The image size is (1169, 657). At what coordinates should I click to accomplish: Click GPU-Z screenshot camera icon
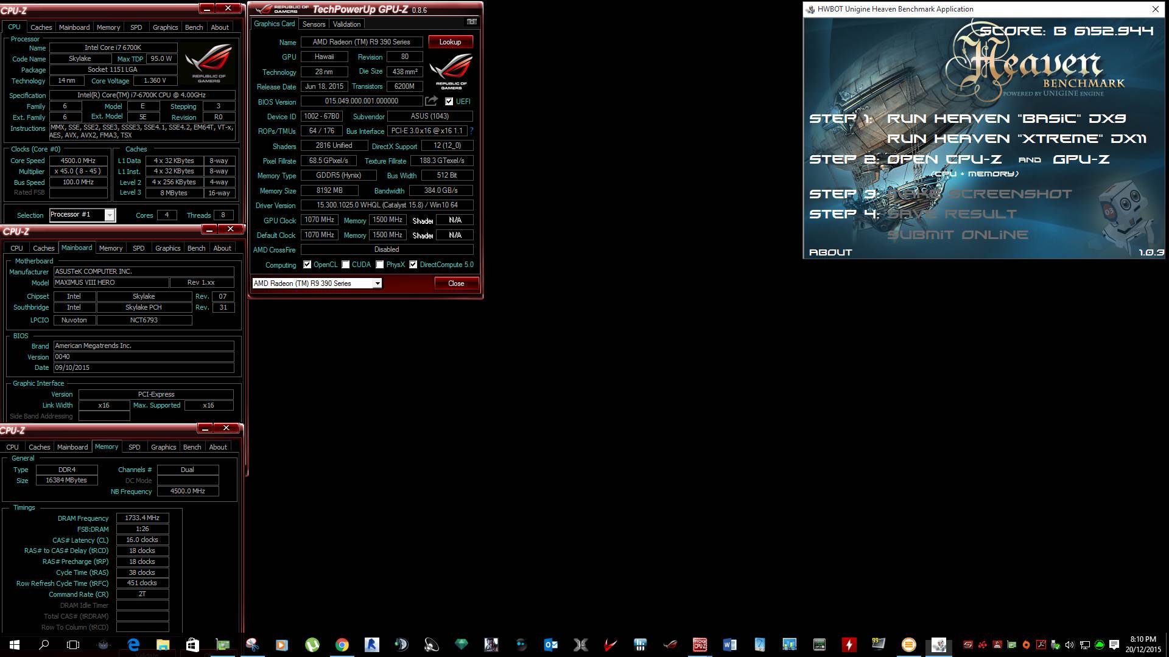tap(471, 22)
